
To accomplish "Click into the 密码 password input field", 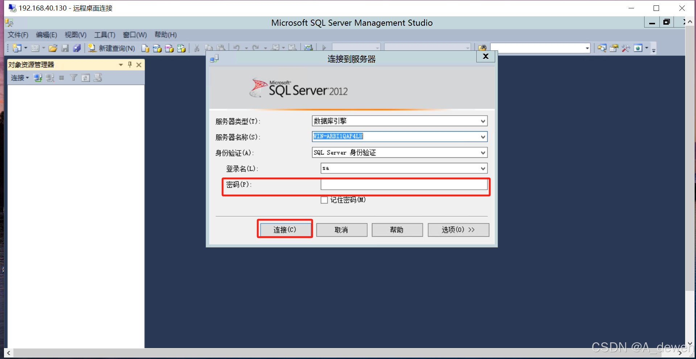I will 404,185.
